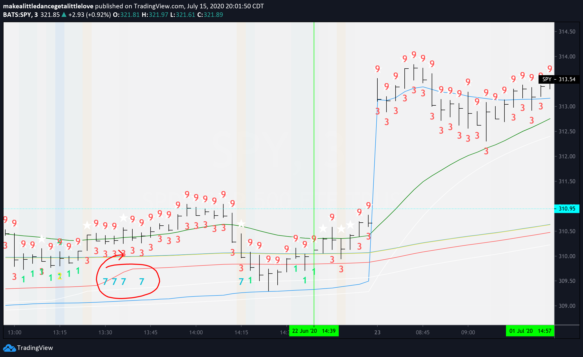Screen dimensions: 583x357
Task: Click the 311.50 price axis label
Action: pyautogui.click(x=567, y=181)
